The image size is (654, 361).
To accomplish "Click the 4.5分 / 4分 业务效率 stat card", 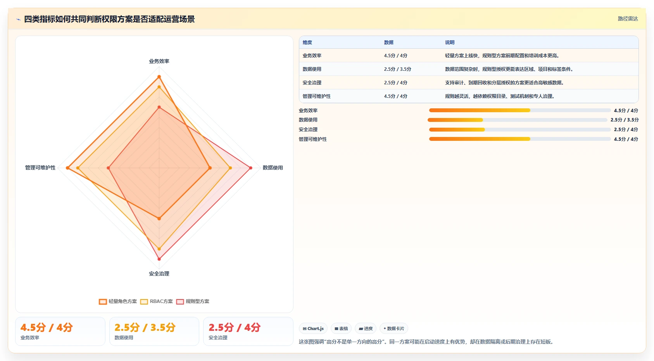I will (60, 331).
